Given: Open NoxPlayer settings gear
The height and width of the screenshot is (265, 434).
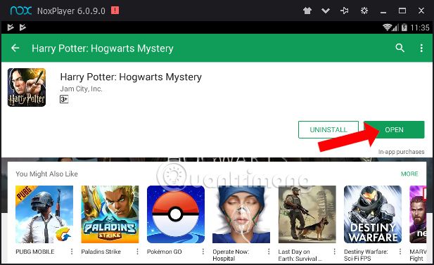Looking at the screenshot, I should pos(364,11).
